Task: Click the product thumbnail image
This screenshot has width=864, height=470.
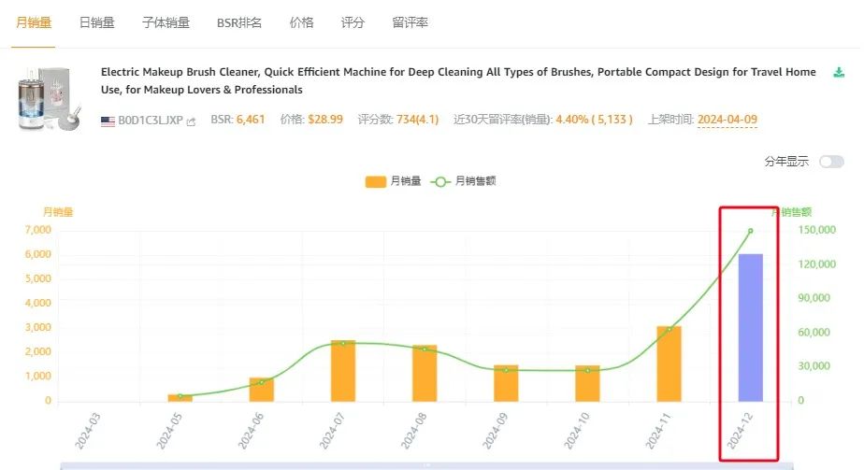Action: tap(48, 99)
